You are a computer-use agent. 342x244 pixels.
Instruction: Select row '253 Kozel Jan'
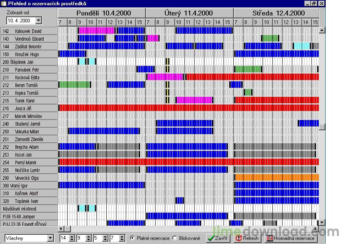[29, 155]
